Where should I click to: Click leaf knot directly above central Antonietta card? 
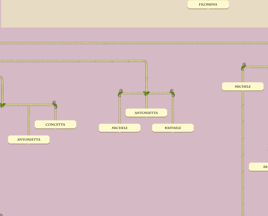coord(146,93)
